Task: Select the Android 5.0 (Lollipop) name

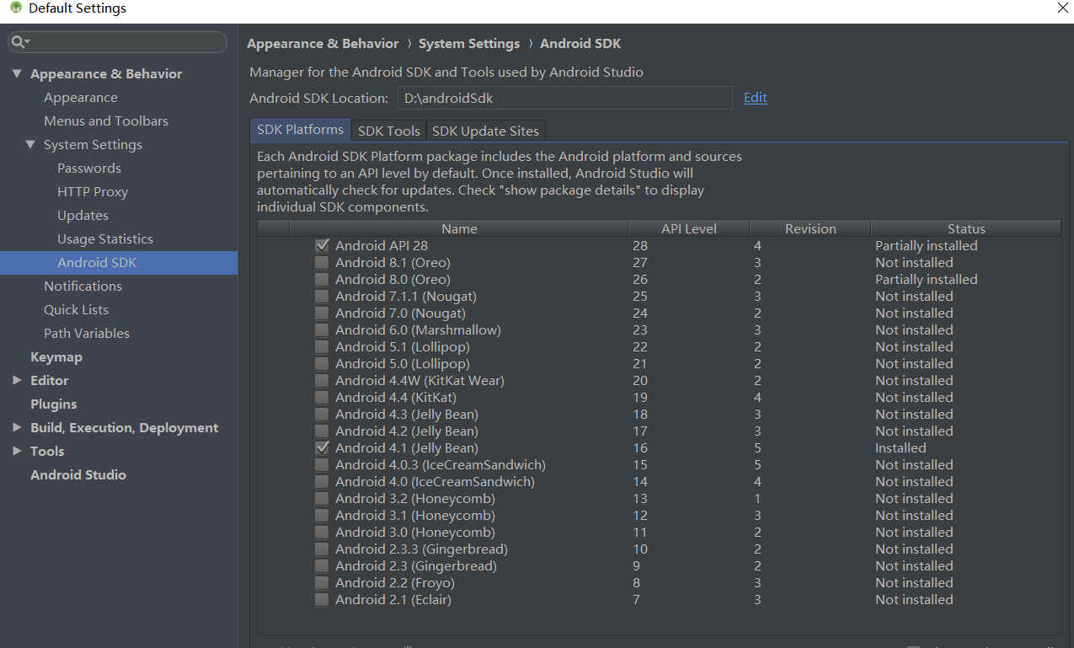Action: 403,364
